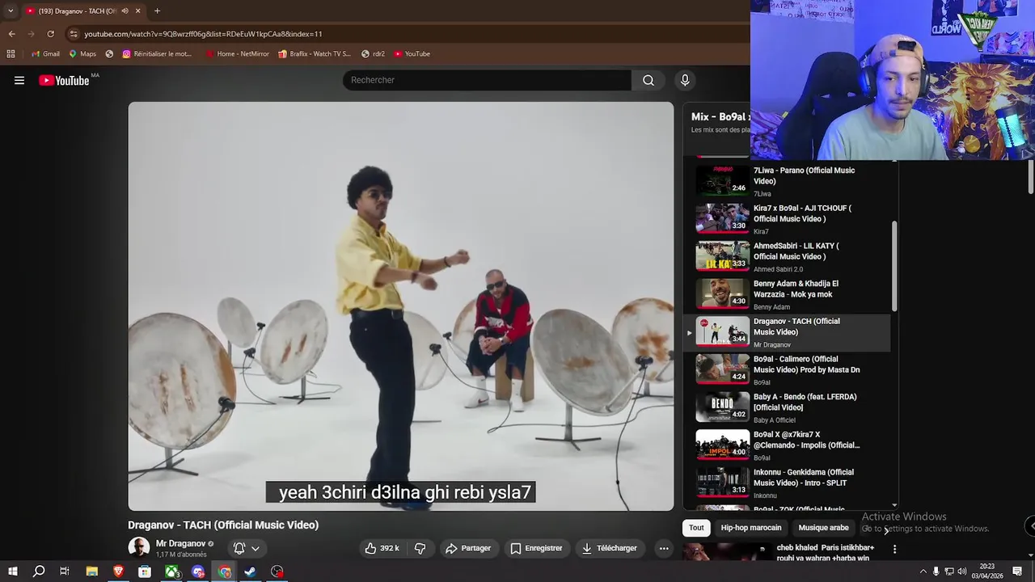Open File Explorer from taskbar
The image size is (1035, 582).
[92, 571]
